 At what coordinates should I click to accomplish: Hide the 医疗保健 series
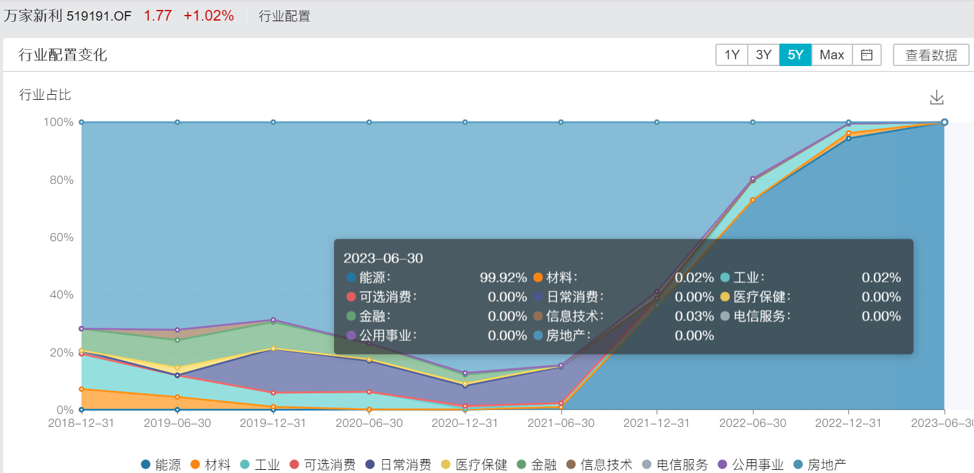click(x=474, y=464)
